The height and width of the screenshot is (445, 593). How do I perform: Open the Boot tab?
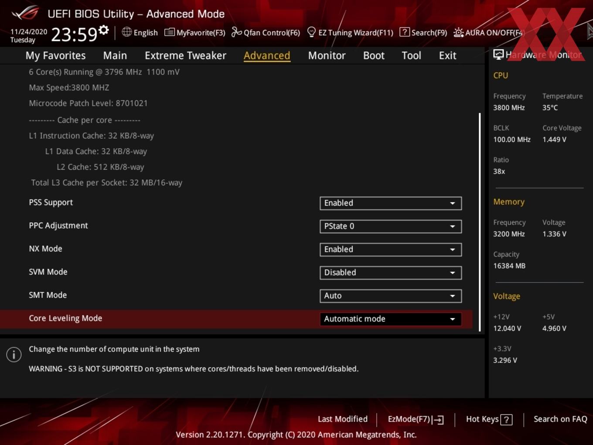374,55
